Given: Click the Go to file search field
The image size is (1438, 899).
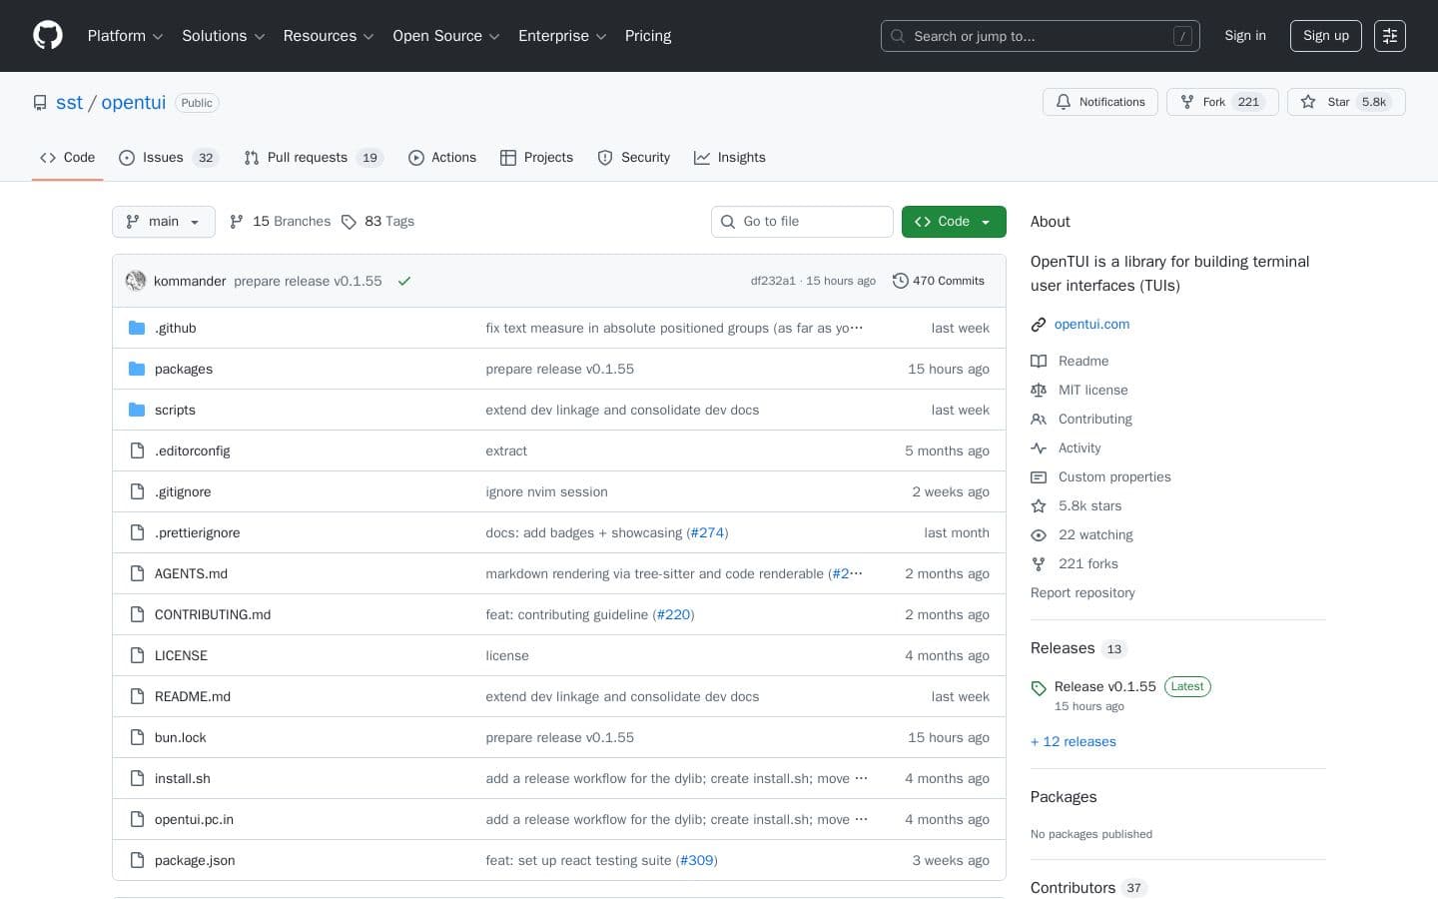Looking at the screenshot, I should [802, 222].
